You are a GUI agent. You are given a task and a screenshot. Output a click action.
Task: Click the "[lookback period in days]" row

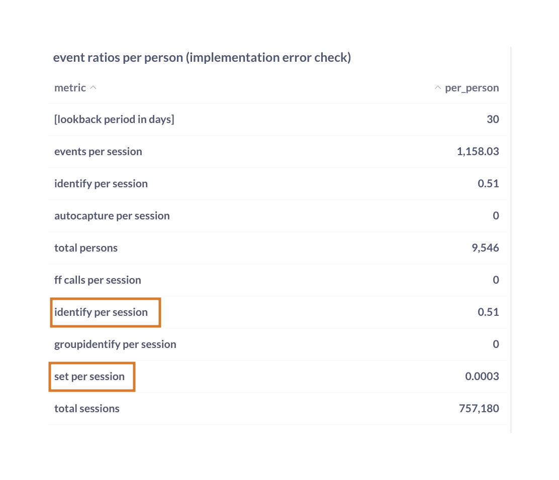(x=114, y=119)
